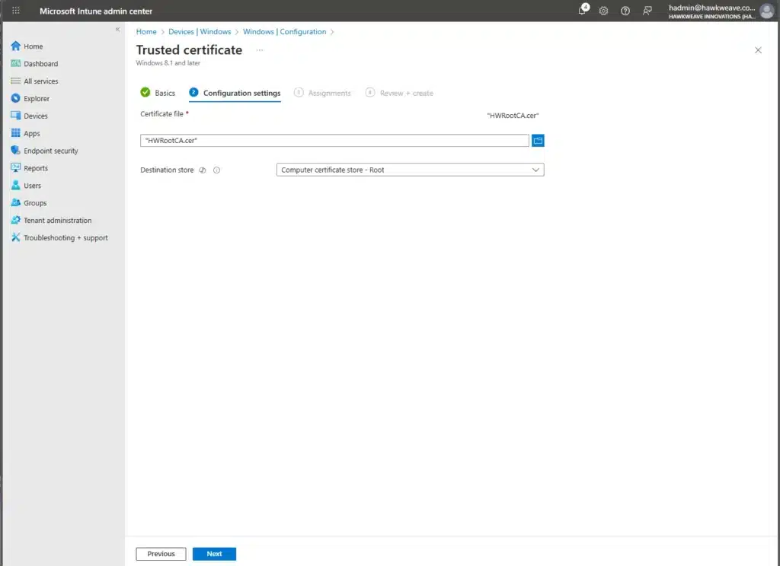The image size is (780, 566).
Task: Open the ellipsis menu beside Trusted certificate
Action: coord(260,50)
